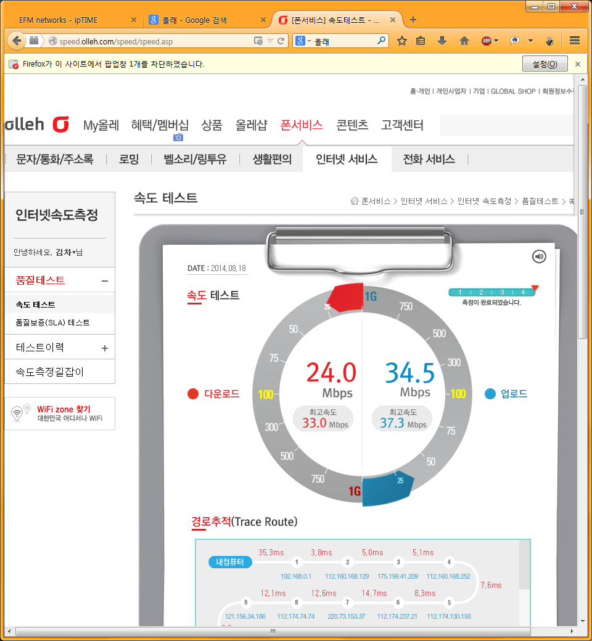Viewport: 592px width, 641px height.
Task: Go back with the browser back arrow
Action: (x=17, y=41)
